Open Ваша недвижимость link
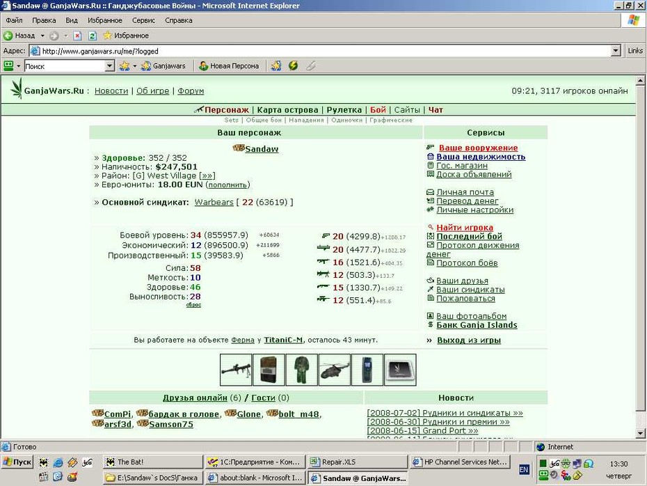The width and height of the screenshot is (647, 486). point(481,157)
